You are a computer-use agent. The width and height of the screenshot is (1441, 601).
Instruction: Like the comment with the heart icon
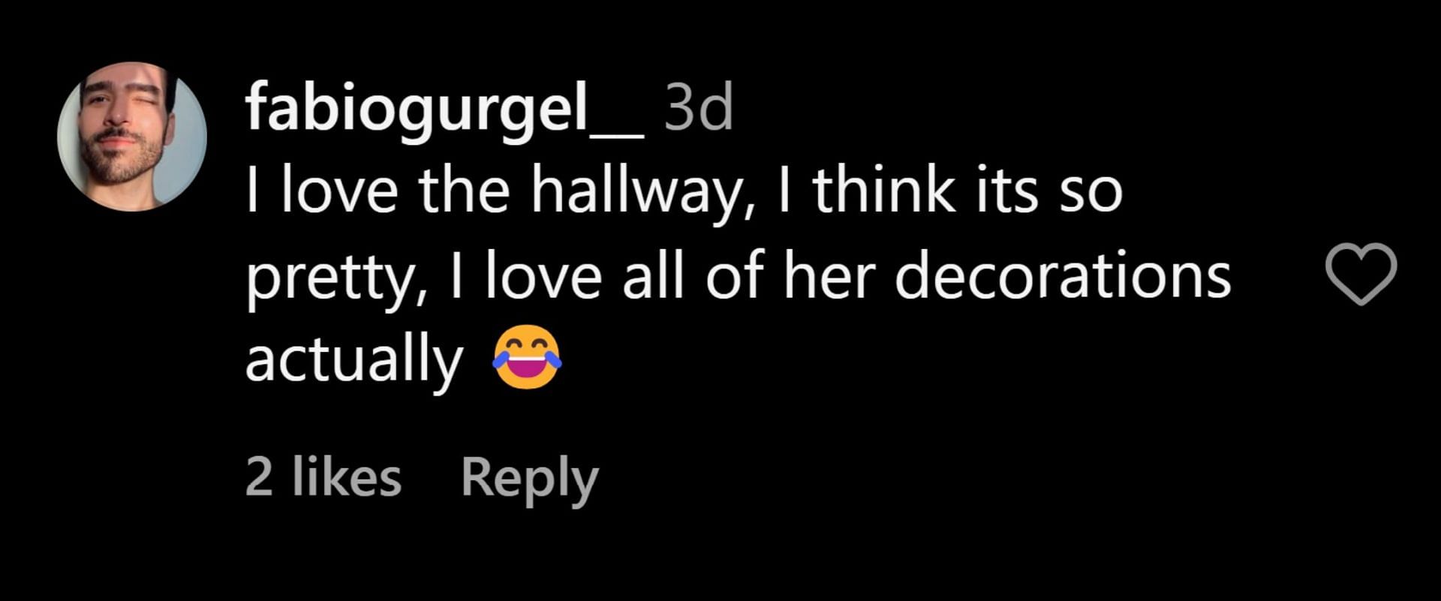tap(1361, 275)
